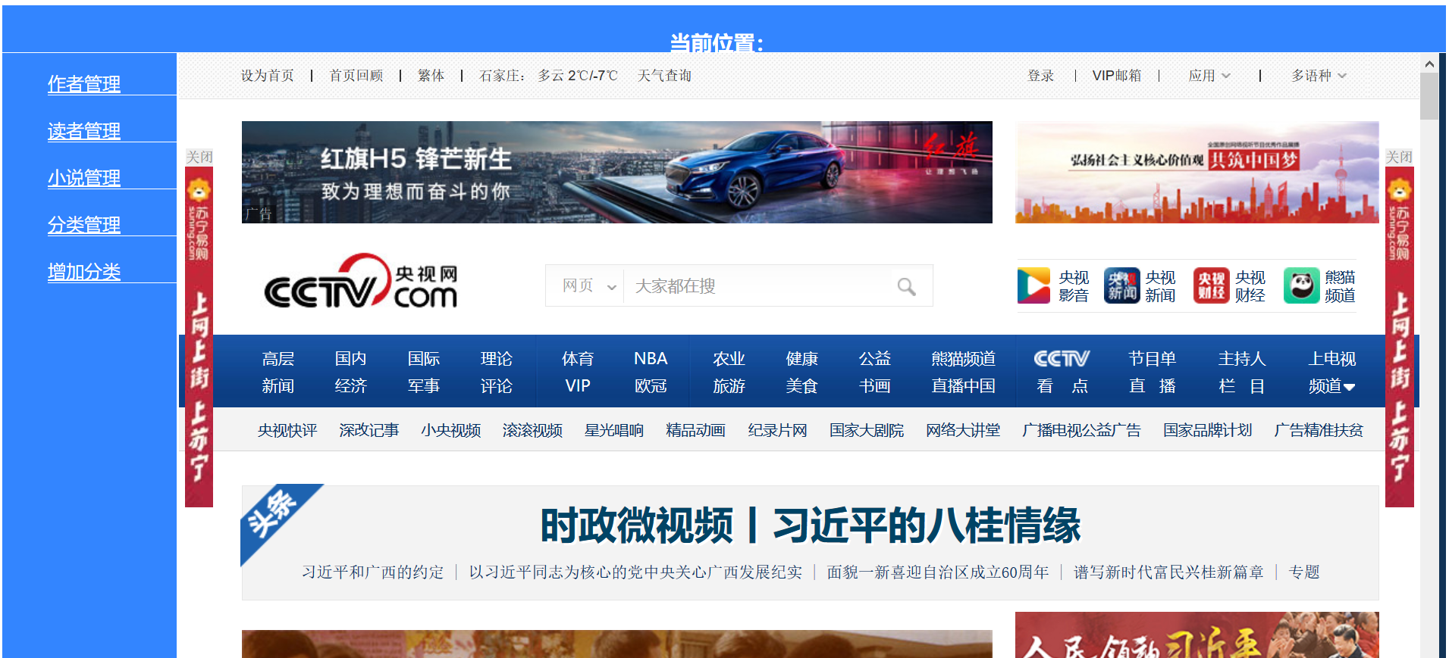Viewport: 1449px width, 658px height.
Task: Open the 央视新闻 app icon
Action: click(x=1121, y=285)
